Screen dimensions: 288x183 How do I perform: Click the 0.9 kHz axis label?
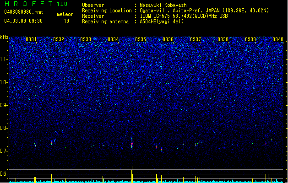[4, 105]
